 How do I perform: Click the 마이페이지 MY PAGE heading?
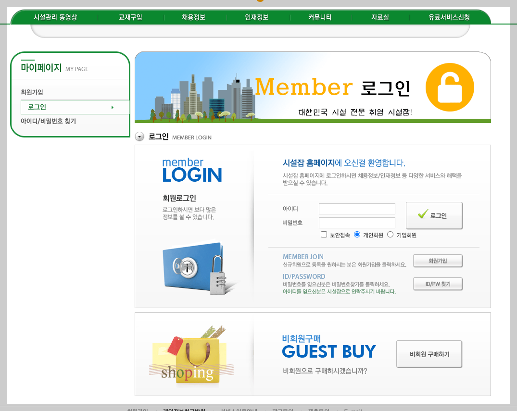click(54, 68)
